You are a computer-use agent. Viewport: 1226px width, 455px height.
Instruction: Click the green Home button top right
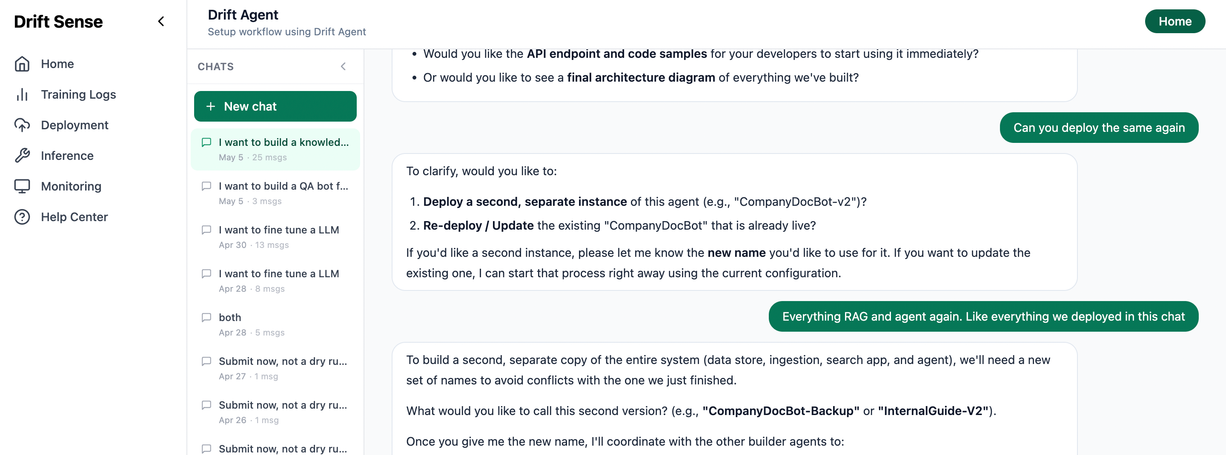(x=1174, y=21)
